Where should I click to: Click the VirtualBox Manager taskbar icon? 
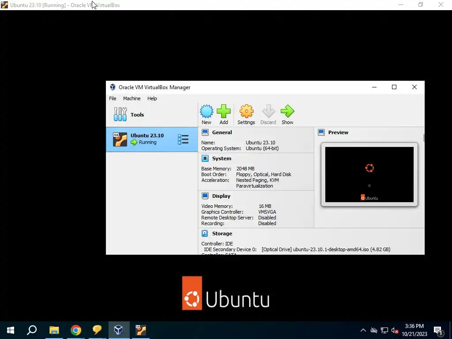pyautogui.click(x=119, y=330)
